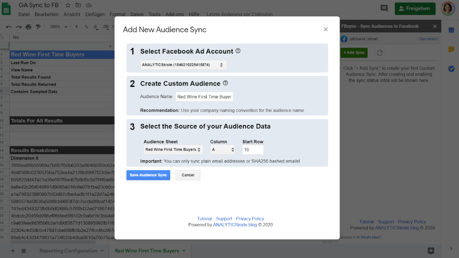Click the Freigeben share button
459x258 pixels.
(415, 9)
